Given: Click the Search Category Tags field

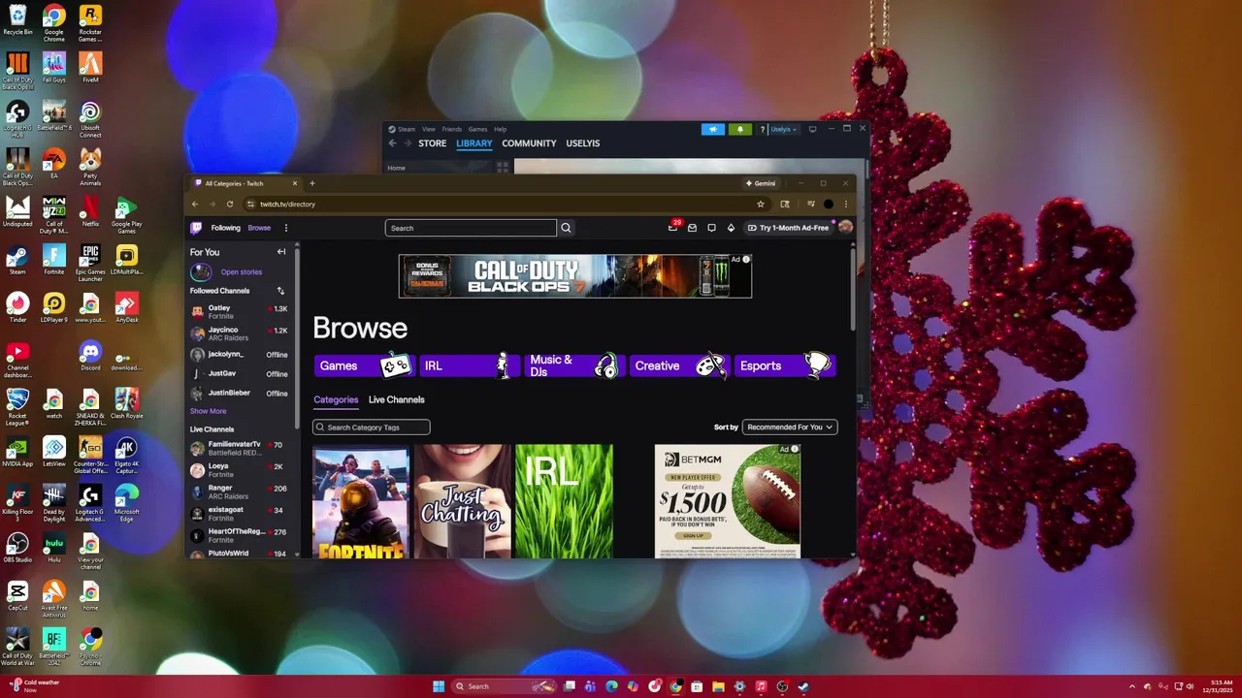Looking at the screenshot, I should point(372,428).
